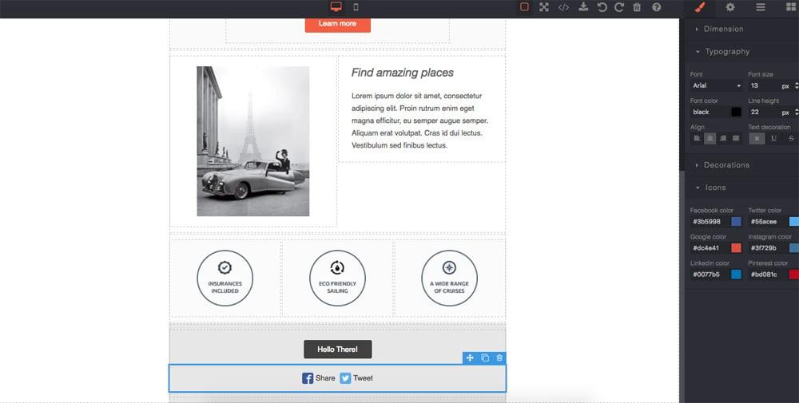Switch to desktop device preview
The height and width of the screenshot is (403, 799).
coord(336,7)
